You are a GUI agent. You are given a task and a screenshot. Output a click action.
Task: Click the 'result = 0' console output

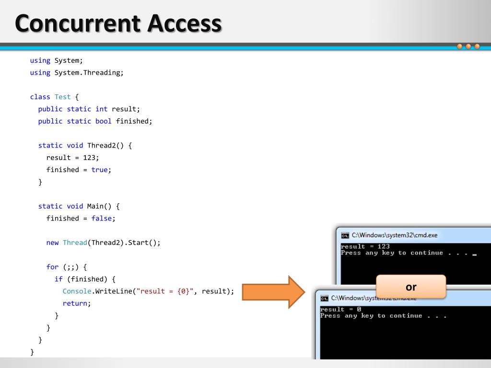coord(341,310)
